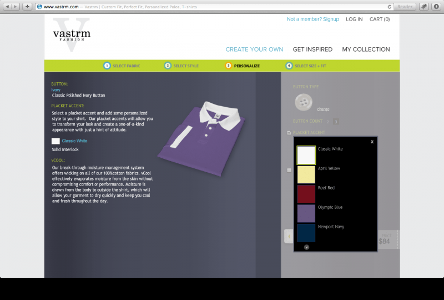Viewport: 444px width, 300px height.
Task: Open the Not a member? Signup link
Action: 312,19
